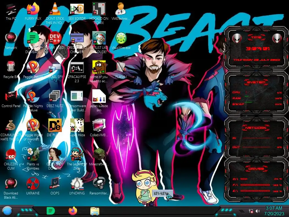The image size is (289, 217).
Task: Launch the Peggle Deluxe shortcut
Action: click(33, 67)
